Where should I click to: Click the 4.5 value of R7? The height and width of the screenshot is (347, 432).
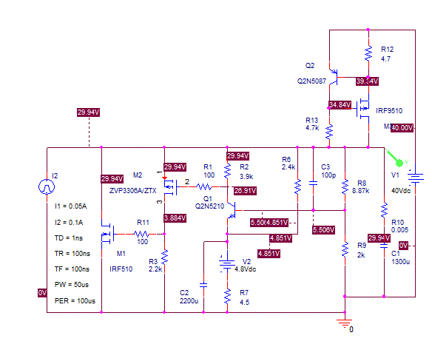pos(244,303)
